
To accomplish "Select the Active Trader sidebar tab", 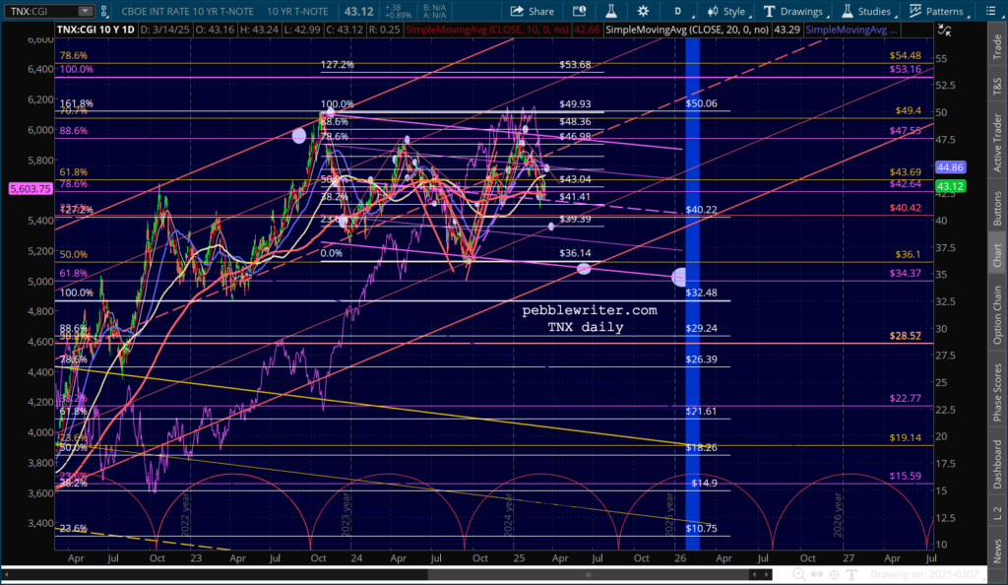I will [997, 142].
